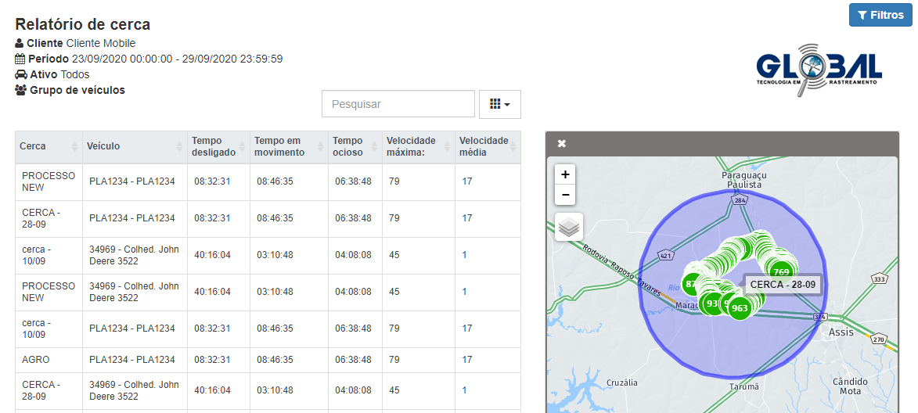Open the Filtros filter button
This screenshot has height=413, width=918.
(880, 15)
